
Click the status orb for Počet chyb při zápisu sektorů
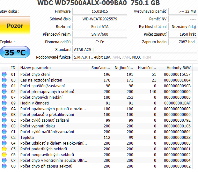[x=4, y=166]
